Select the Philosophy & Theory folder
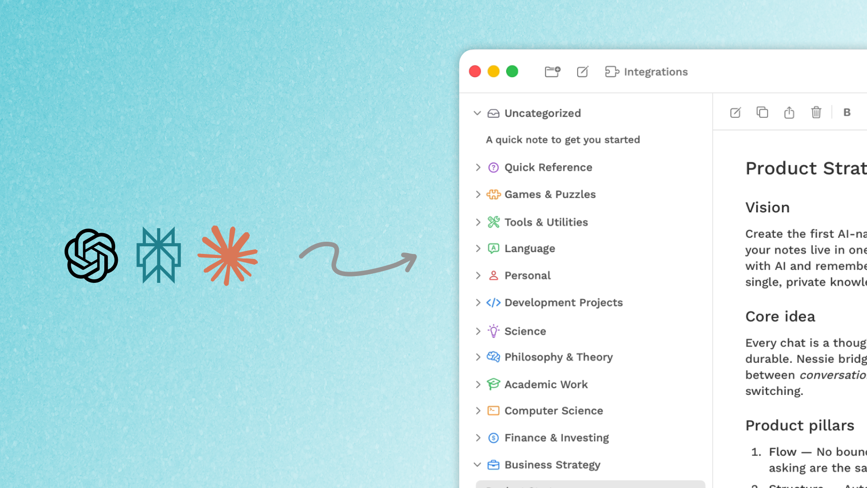867x488 pixels. (x=558, y=357)
